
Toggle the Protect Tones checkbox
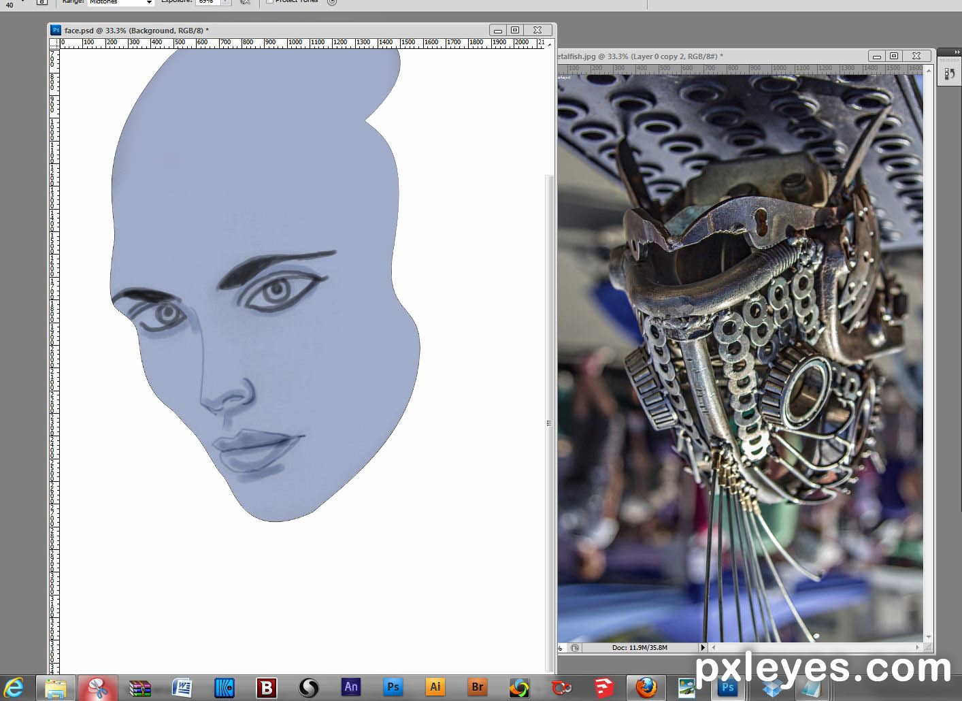tap(270, 1)
